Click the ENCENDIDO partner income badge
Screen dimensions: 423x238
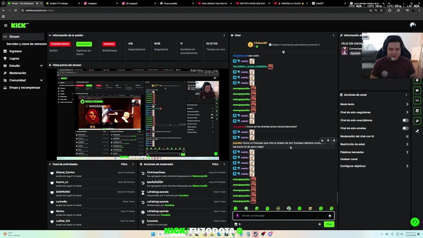[84, 44]
